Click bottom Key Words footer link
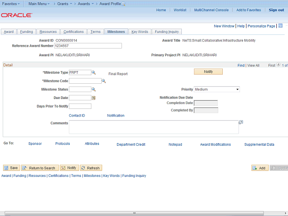The height and width of the screenshot is (216, 288). 111,176
